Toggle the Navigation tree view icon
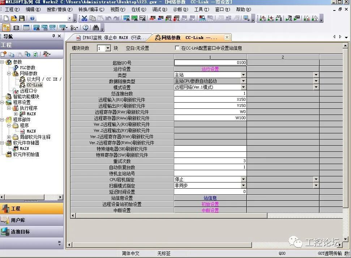 coord(6,28)
